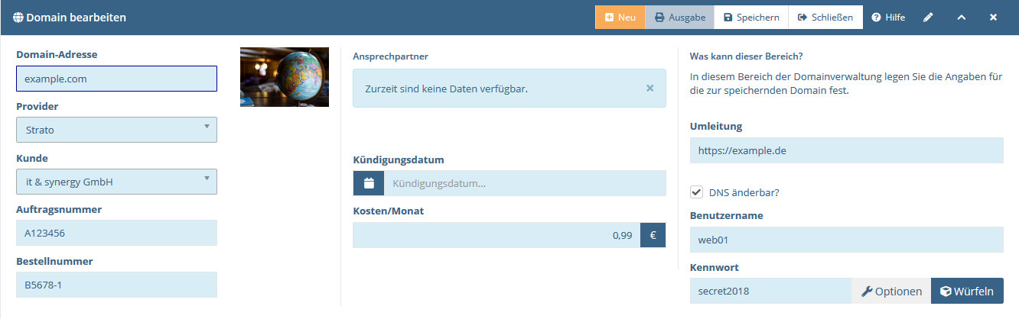Open the Kunde dropdown list
Screen dimensions: 1019x319
(x=116, y=182)
